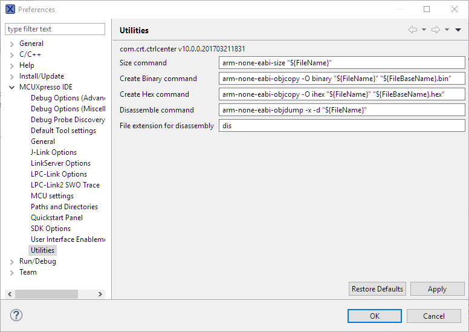Select the Install/Update category
Screen dimensions: 469x332
tap(42, 76)
